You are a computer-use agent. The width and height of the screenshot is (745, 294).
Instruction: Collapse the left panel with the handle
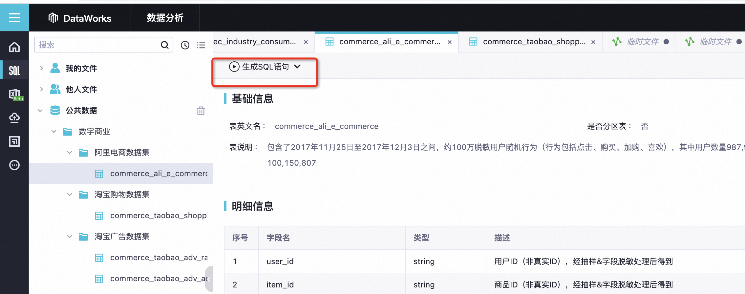click(209, 279)
